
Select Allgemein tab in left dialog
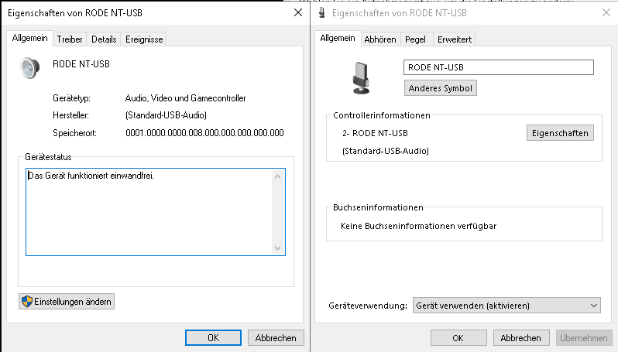[30, 38]
